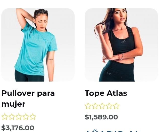
Task: Select the second star under Tope Atlas
Action: [95, 106]
